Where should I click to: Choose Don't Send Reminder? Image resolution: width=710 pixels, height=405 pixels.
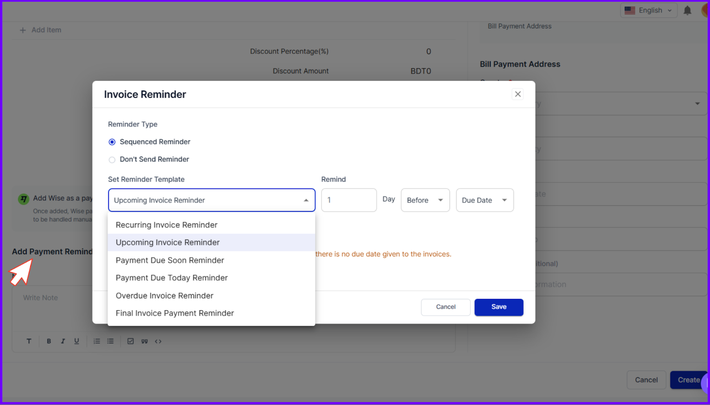point(112,160)
